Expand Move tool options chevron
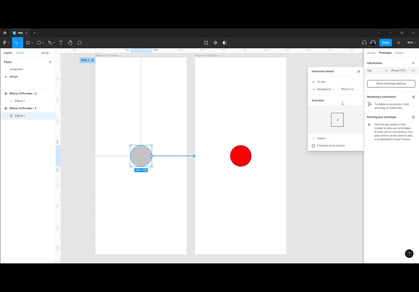The image size is (419, 292). 21,43
